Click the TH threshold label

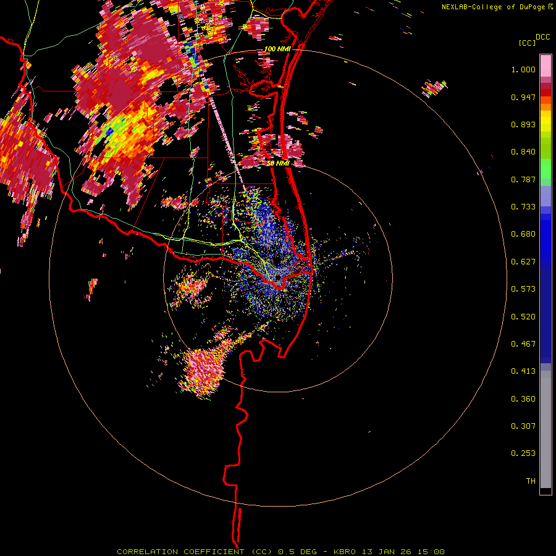coord(531,481)
